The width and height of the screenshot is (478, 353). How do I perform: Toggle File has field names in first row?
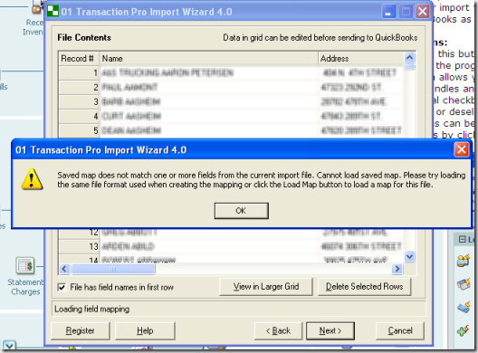[62, 287]
